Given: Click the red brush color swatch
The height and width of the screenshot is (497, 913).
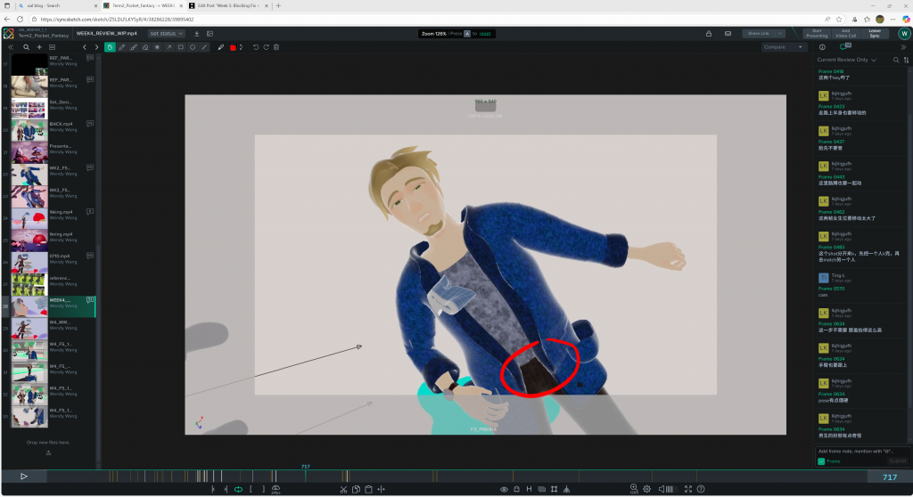Looking at the screenshot, I should [x=233, y=47].
